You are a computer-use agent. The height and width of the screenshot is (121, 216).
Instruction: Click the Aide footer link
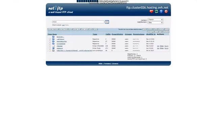(101, 64)
